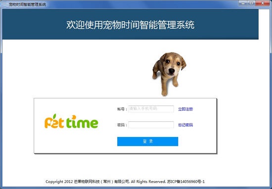Click the puppy image above login panel
Viewport: 272px width, 189px height.
tap(169, 74)
